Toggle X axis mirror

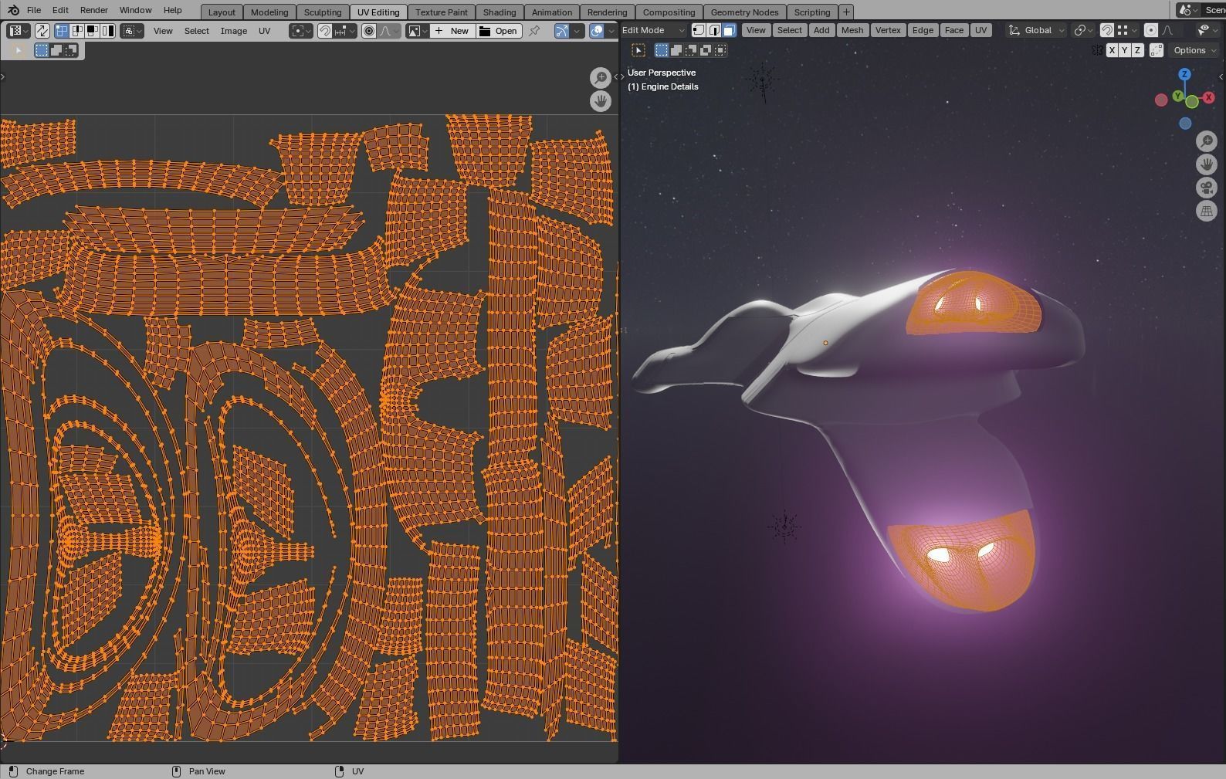[x=1112, y=50]
